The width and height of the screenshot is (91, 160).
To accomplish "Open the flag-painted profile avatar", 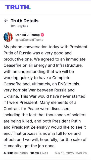I will (x=8, y=37).
